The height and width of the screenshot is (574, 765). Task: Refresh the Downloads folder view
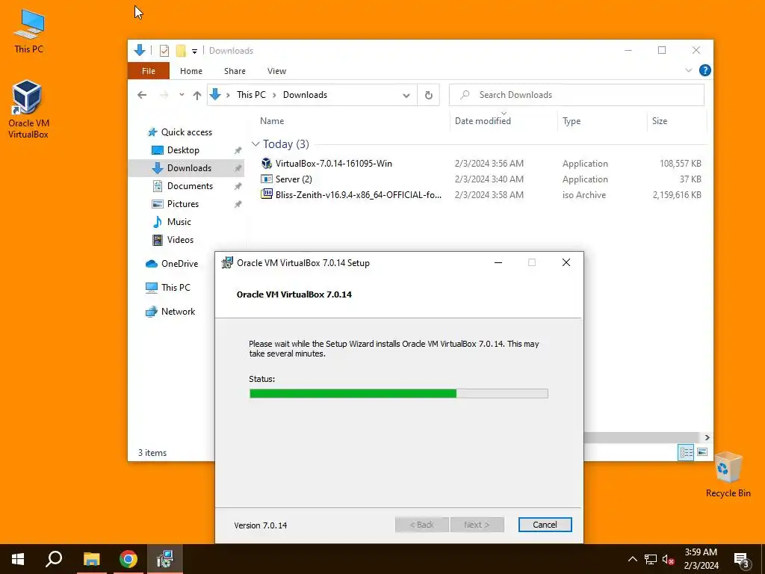tap(428, 95)
